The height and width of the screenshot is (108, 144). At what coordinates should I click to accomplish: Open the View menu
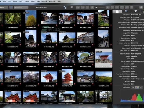point(15,1)
